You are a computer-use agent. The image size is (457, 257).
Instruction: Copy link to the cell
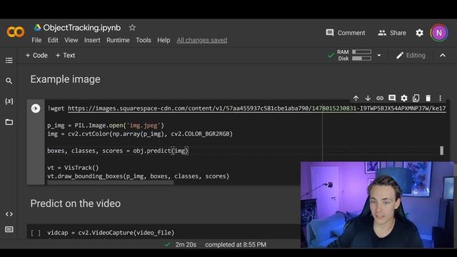[380, 99]
